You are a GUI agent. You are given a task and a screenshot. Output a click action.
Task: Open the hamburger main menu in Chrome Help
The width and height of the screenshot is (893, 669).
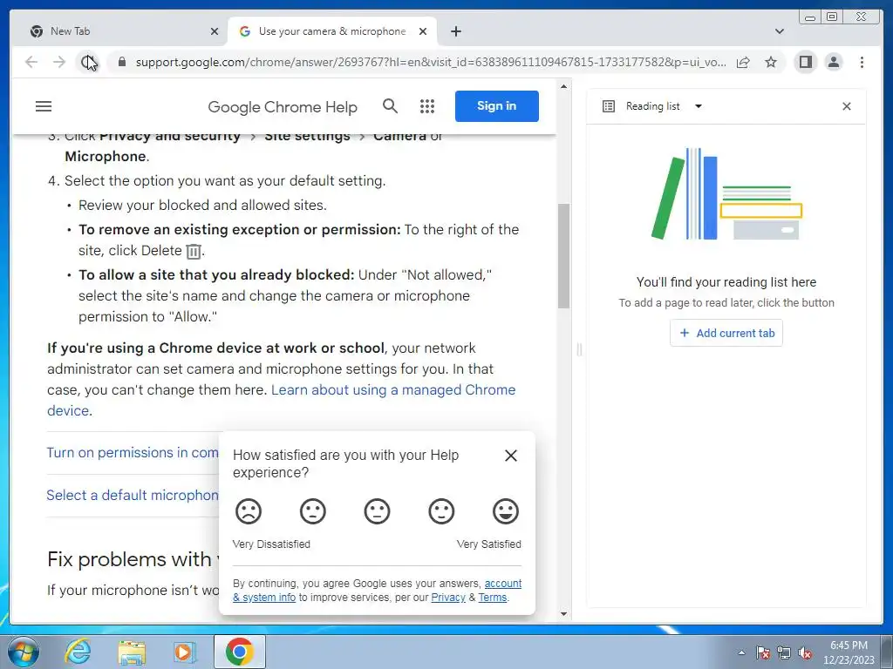click(44, 106)
